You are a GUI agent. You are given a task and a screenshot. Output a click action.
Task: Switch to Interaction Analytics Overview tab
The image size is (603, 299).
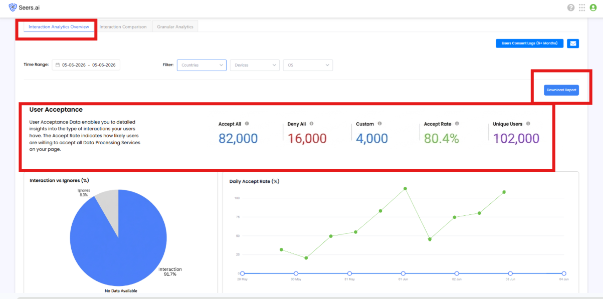pyautogui.click(x=59, y=27)
